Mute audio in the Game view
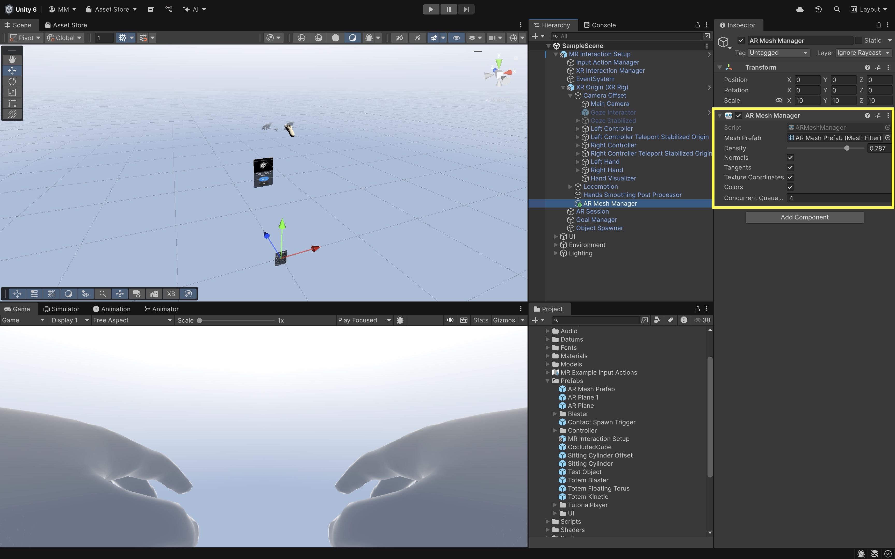 click(450, 320)
